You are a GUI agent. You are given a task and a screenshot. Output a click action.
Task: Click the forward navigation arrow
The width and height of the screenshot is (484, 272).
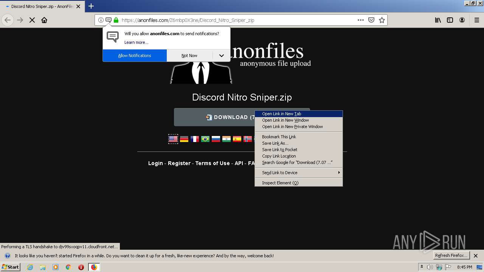click(x=20, y=20)
